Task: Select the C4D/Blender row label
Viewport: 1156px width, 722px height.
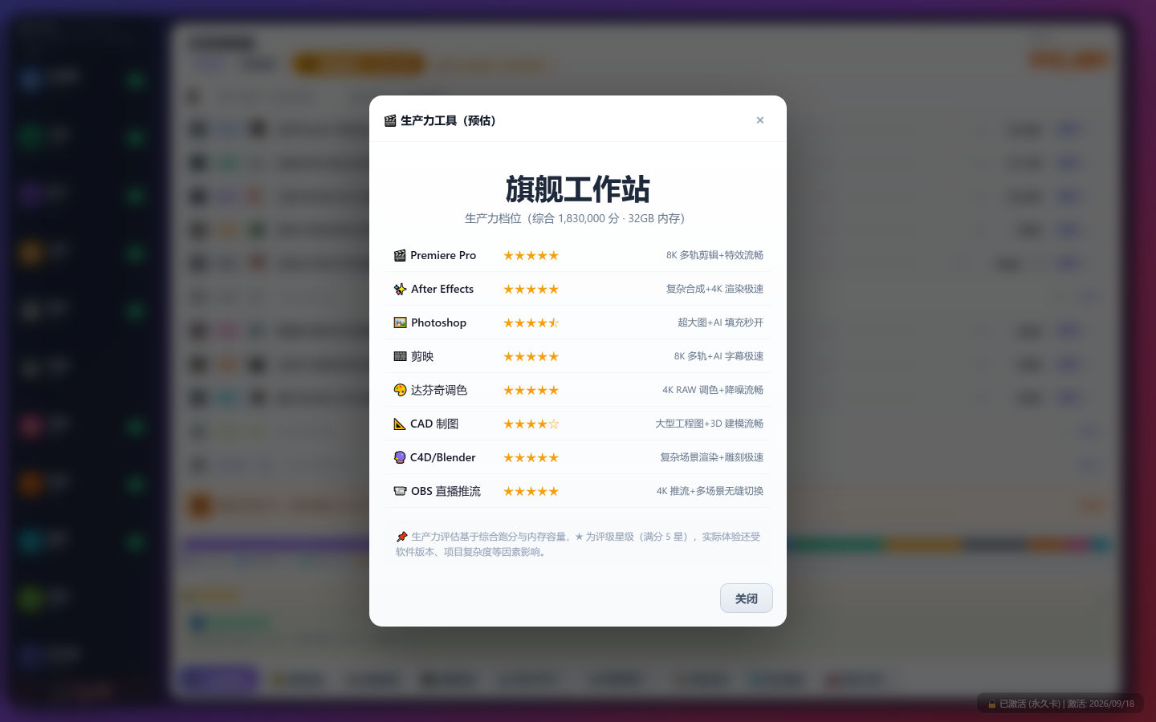Action: coord(442,457)
